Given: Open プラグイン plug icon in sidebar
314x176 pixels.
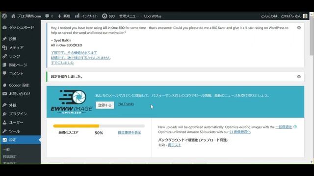Looking at the screenshot, I should [x=4, y=114].
